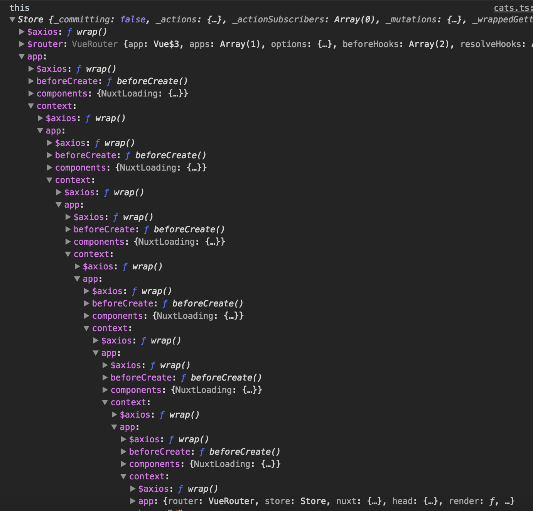Click 'head: {…}' in the collapsed app row
Image resolution: width=533 pixels, height=511 pixels.
tap(415, 501)
